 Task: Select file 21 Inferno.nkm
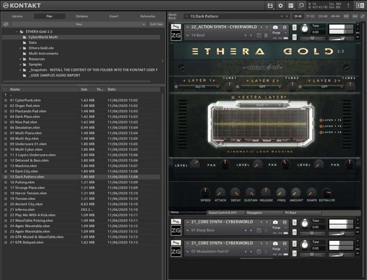(x=81, y=209)
